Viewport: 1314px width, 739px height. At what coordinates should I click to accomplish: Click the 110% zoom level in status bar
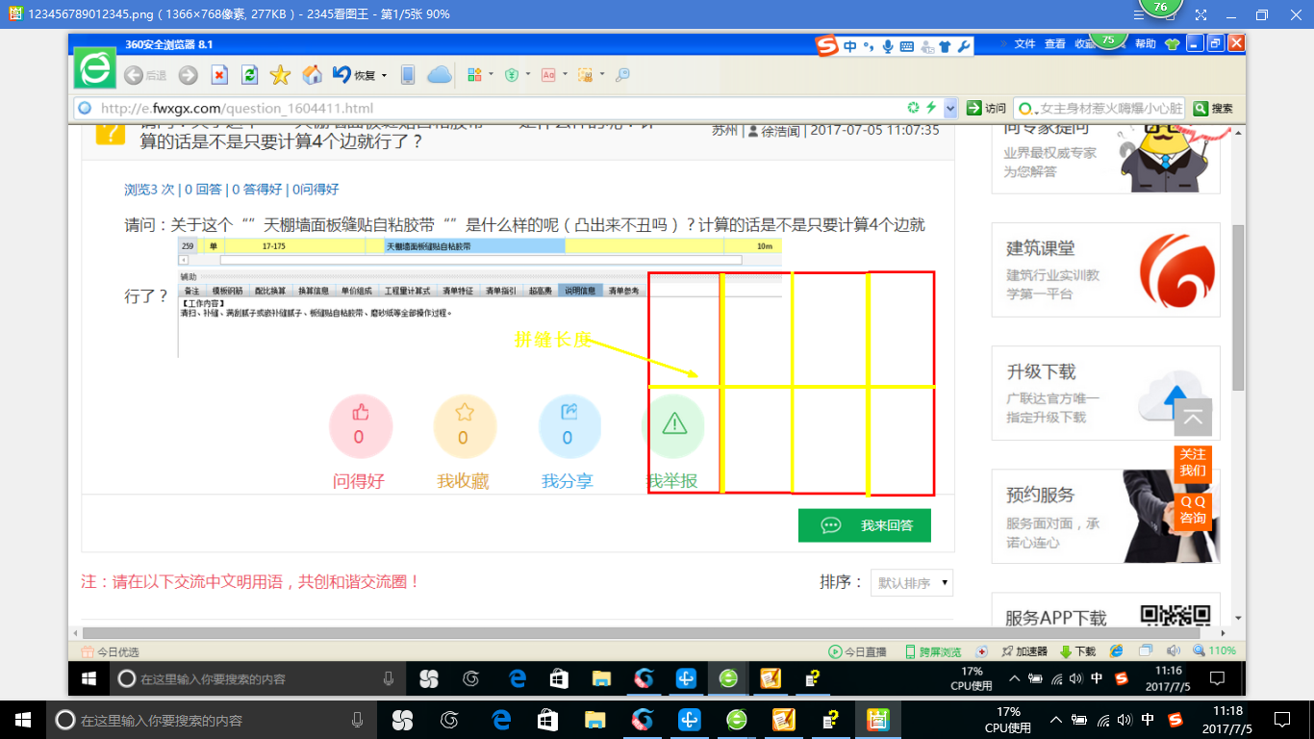coord(1213,651)
